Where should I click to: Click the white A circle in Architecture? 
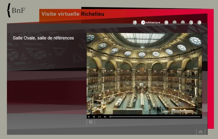pyautogui.click(x=143, y=22)
